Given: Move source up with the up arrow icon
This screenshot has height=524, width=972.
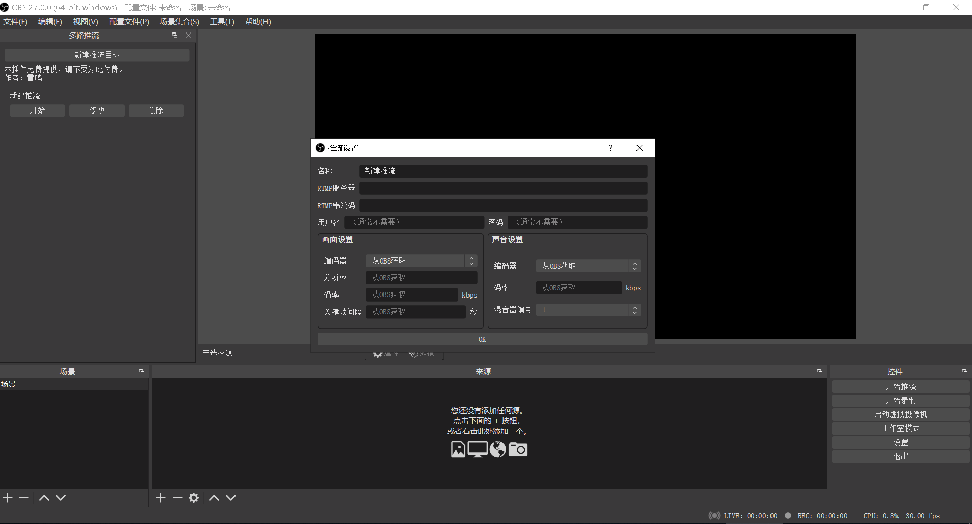Looking at the screenshot, I should coord(213,498).
